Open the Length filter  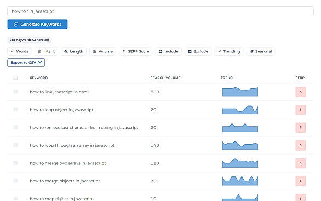[74, 51]
